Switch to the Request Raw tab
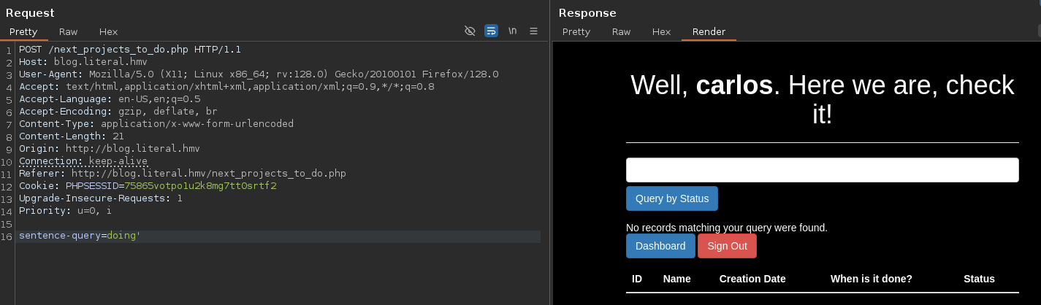Screen dimensions: 1041x305 (x=68, y=32)
